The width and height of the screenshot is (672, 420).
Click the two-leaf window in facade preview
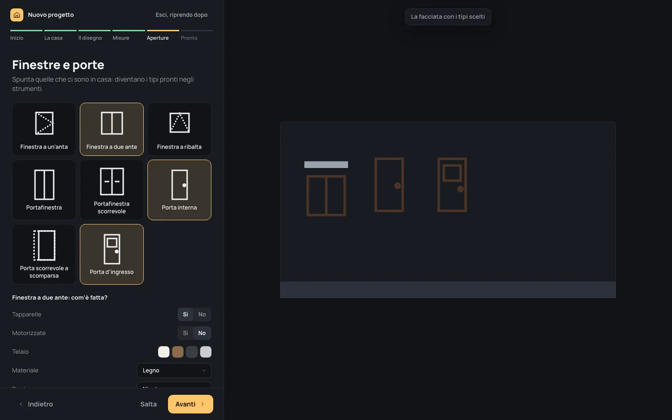(x=326, y=196)
